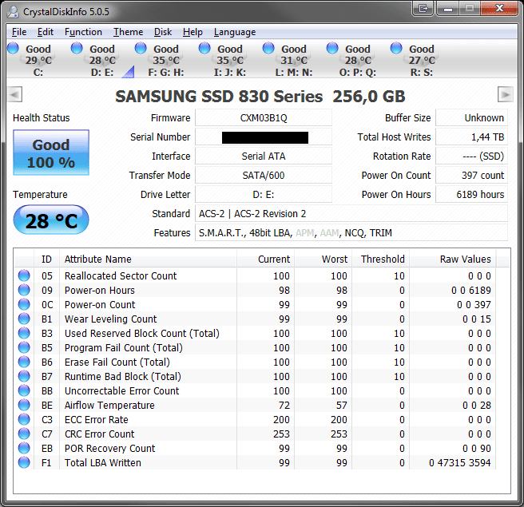Click the CrystalDiskInfo title bar app icon
This screenshot has width=524, height=507.
click(14, 12)
